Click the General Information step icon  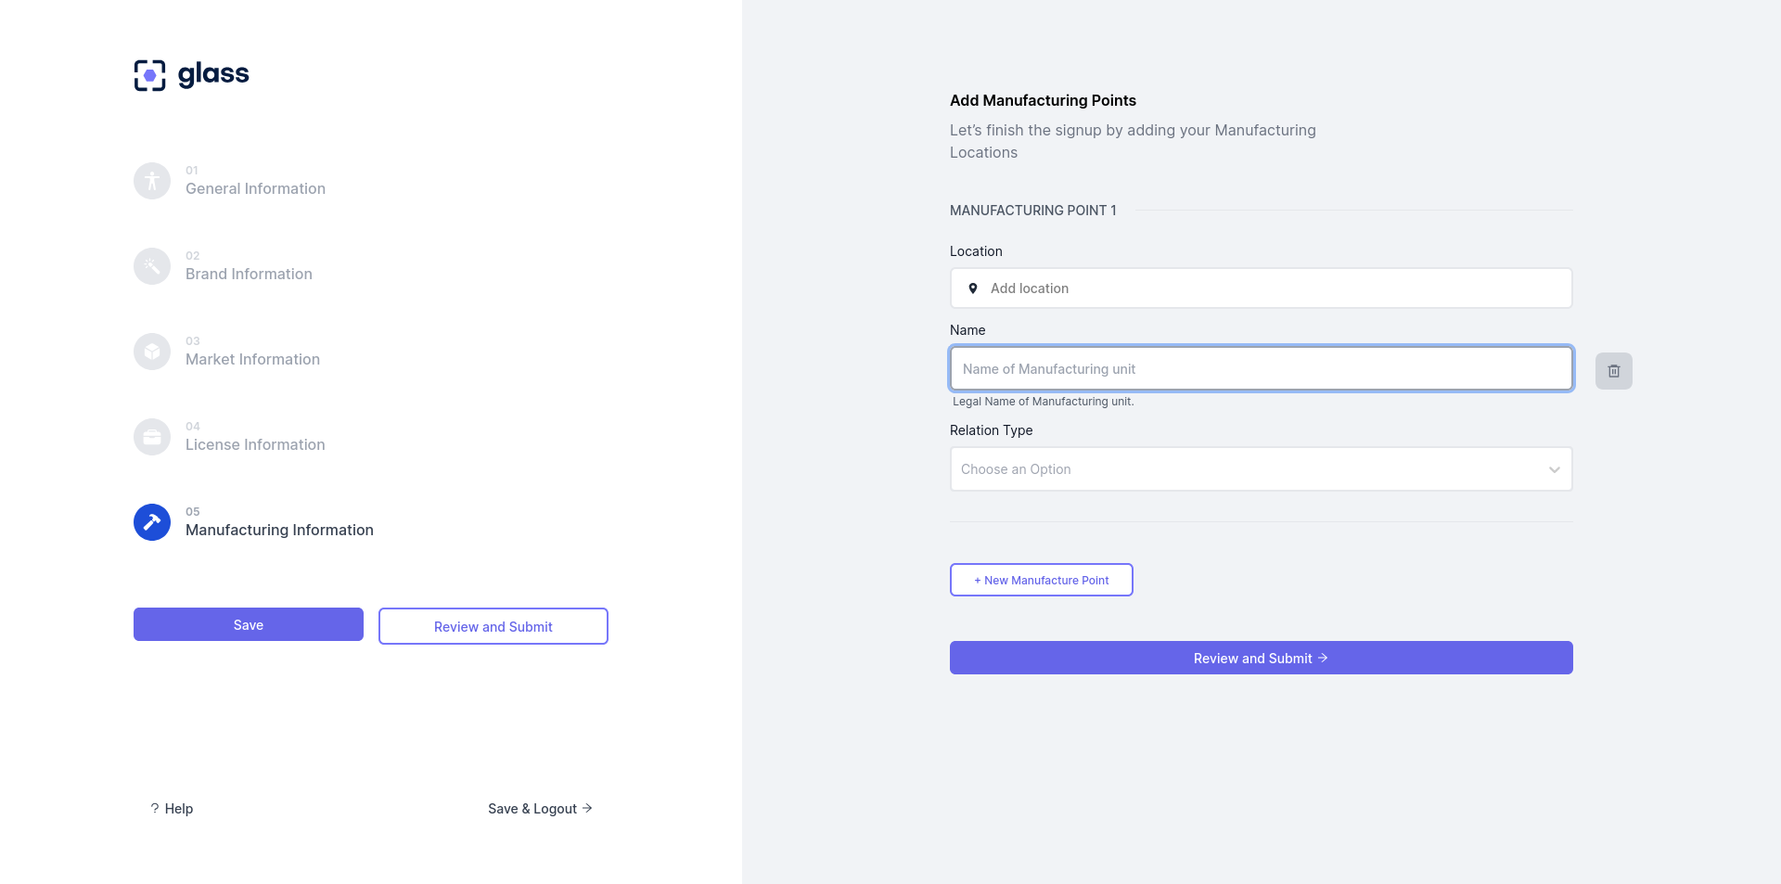(x=152, y=181)
